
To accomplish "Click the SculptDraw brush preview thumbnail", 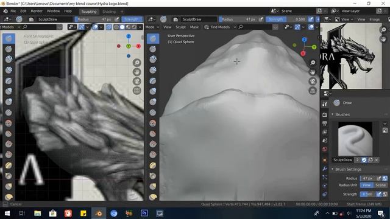I will tap(355, 139).
